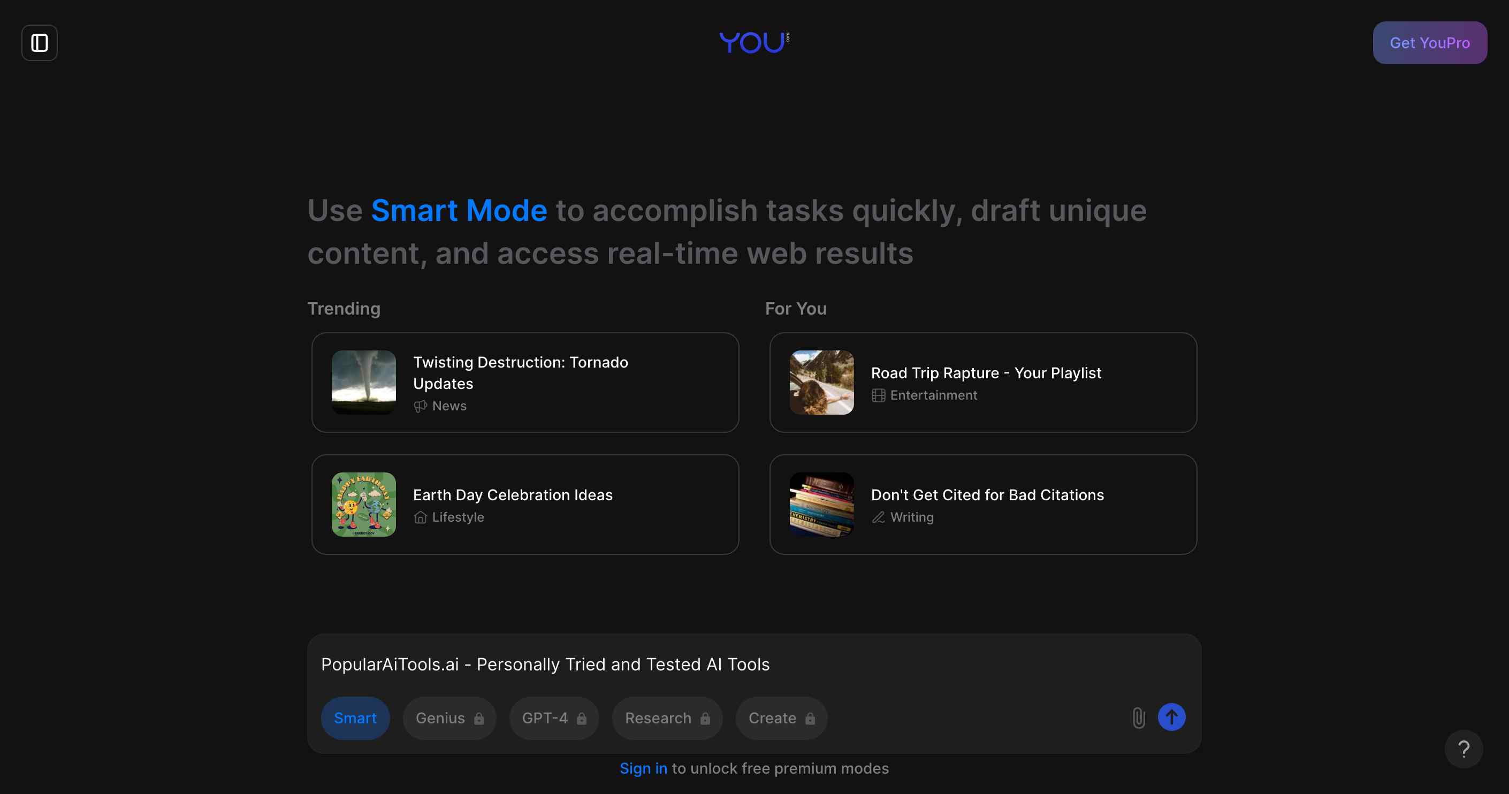Open the help question mark button

tap(1464, 749)
